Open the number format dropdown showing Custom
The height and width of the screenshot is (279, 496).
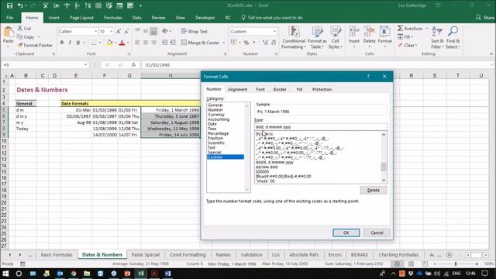[274, 31]
